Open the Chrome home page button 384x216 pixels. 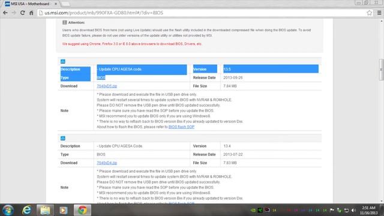point(31,13)
